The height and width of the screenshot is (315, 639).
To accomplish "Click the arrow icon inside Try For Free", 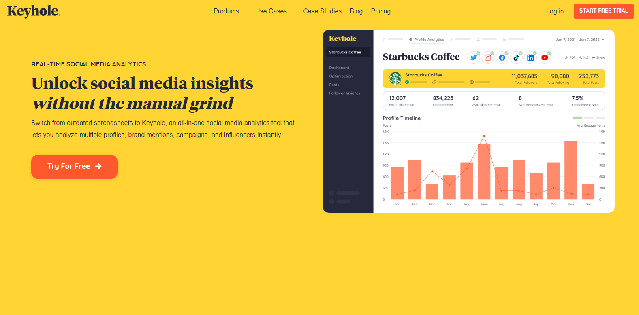I will 98,166.
